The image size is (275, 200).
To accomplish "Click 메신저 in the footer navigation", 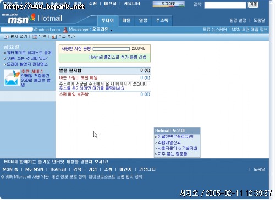I will pos(125,169).
